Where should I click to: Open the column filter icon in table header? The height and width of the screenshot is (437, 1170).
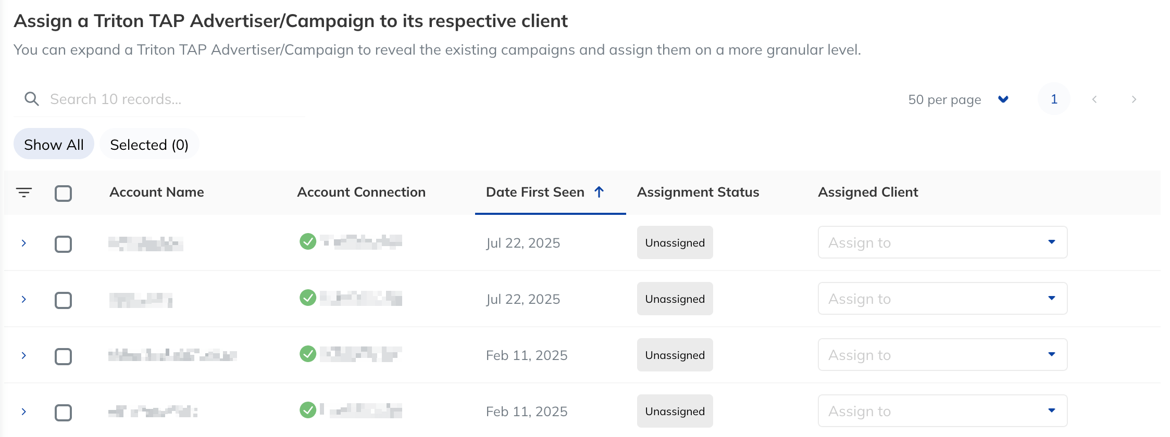(24, 192)
